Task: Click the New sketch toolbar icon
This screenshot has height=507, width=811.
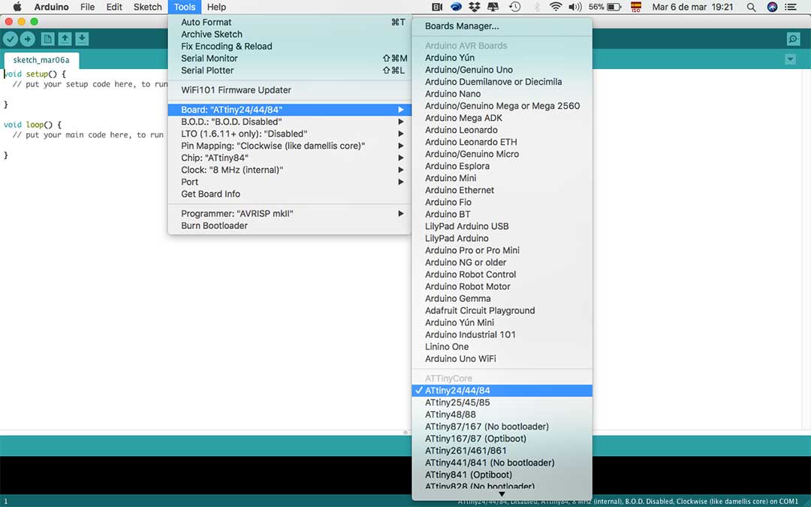Action: click(x=47, y=39)
